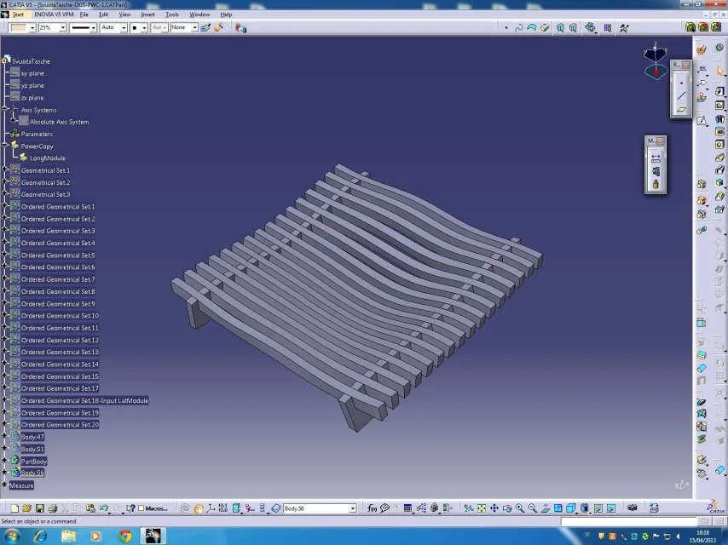Screen dimensions: 728x545
Task: Click the Multi-View layout icon
Action: point(558,508)
